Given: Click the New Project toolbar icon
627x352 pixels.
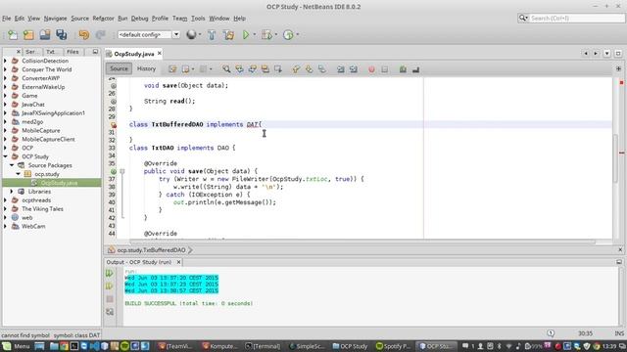Looking at the screenshot, I should [x=28, y=35].
